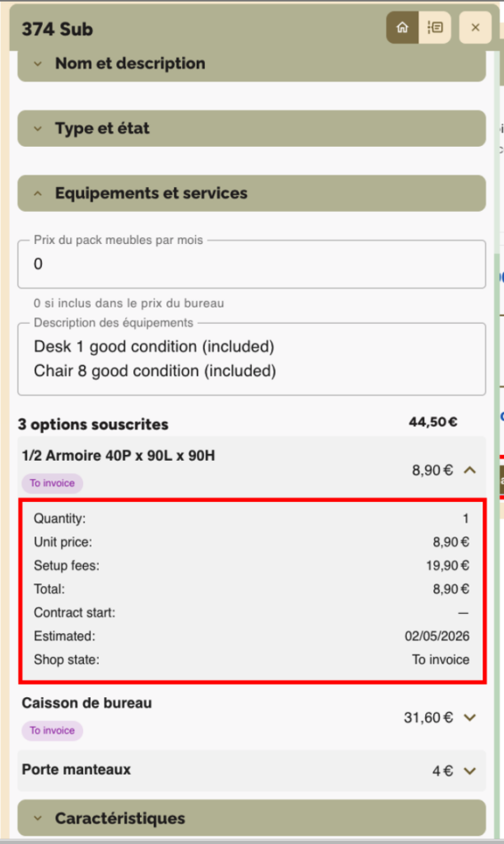Click the 44,50 € total amount

433,422
